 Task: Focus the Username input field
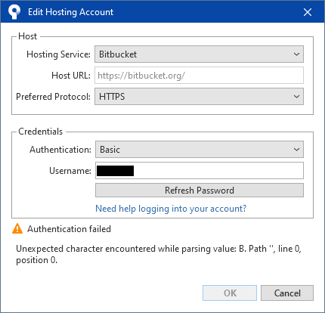tap(200, 171)
